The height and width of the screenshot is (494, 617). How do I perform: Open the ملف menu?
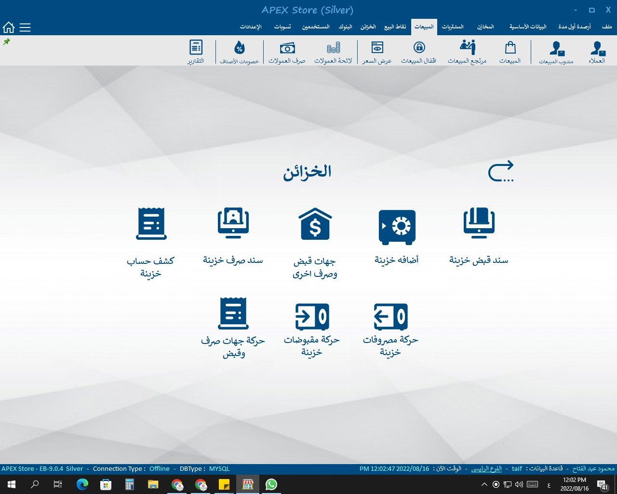pos(607,27)
